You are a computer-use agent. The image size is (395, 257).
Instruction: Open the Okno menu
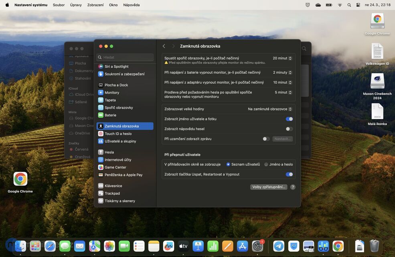(113, 5)
